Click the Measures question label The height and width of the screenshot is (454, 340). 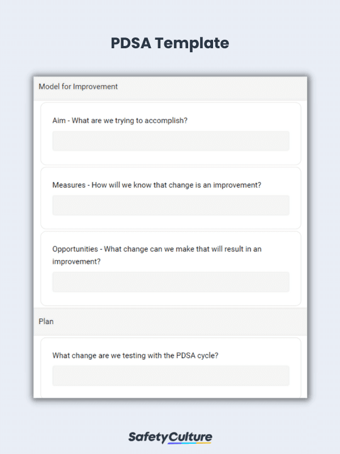click(156, 185)
